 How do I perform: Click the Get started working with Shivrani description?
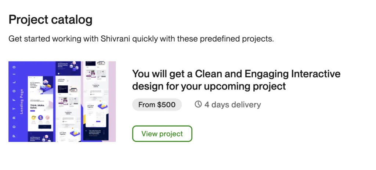(141, 39)
